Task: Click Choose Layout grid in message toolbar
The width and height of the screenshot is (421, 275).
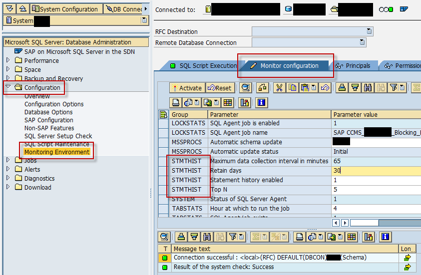Action: 352,237
